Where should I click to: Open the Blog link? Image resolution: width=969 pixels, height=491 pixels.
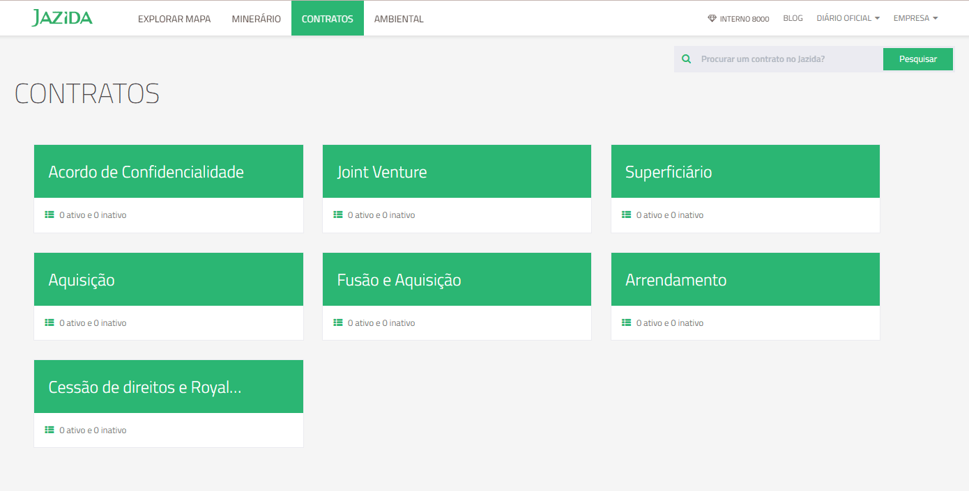pyautogui.click(x=793, y=18)
